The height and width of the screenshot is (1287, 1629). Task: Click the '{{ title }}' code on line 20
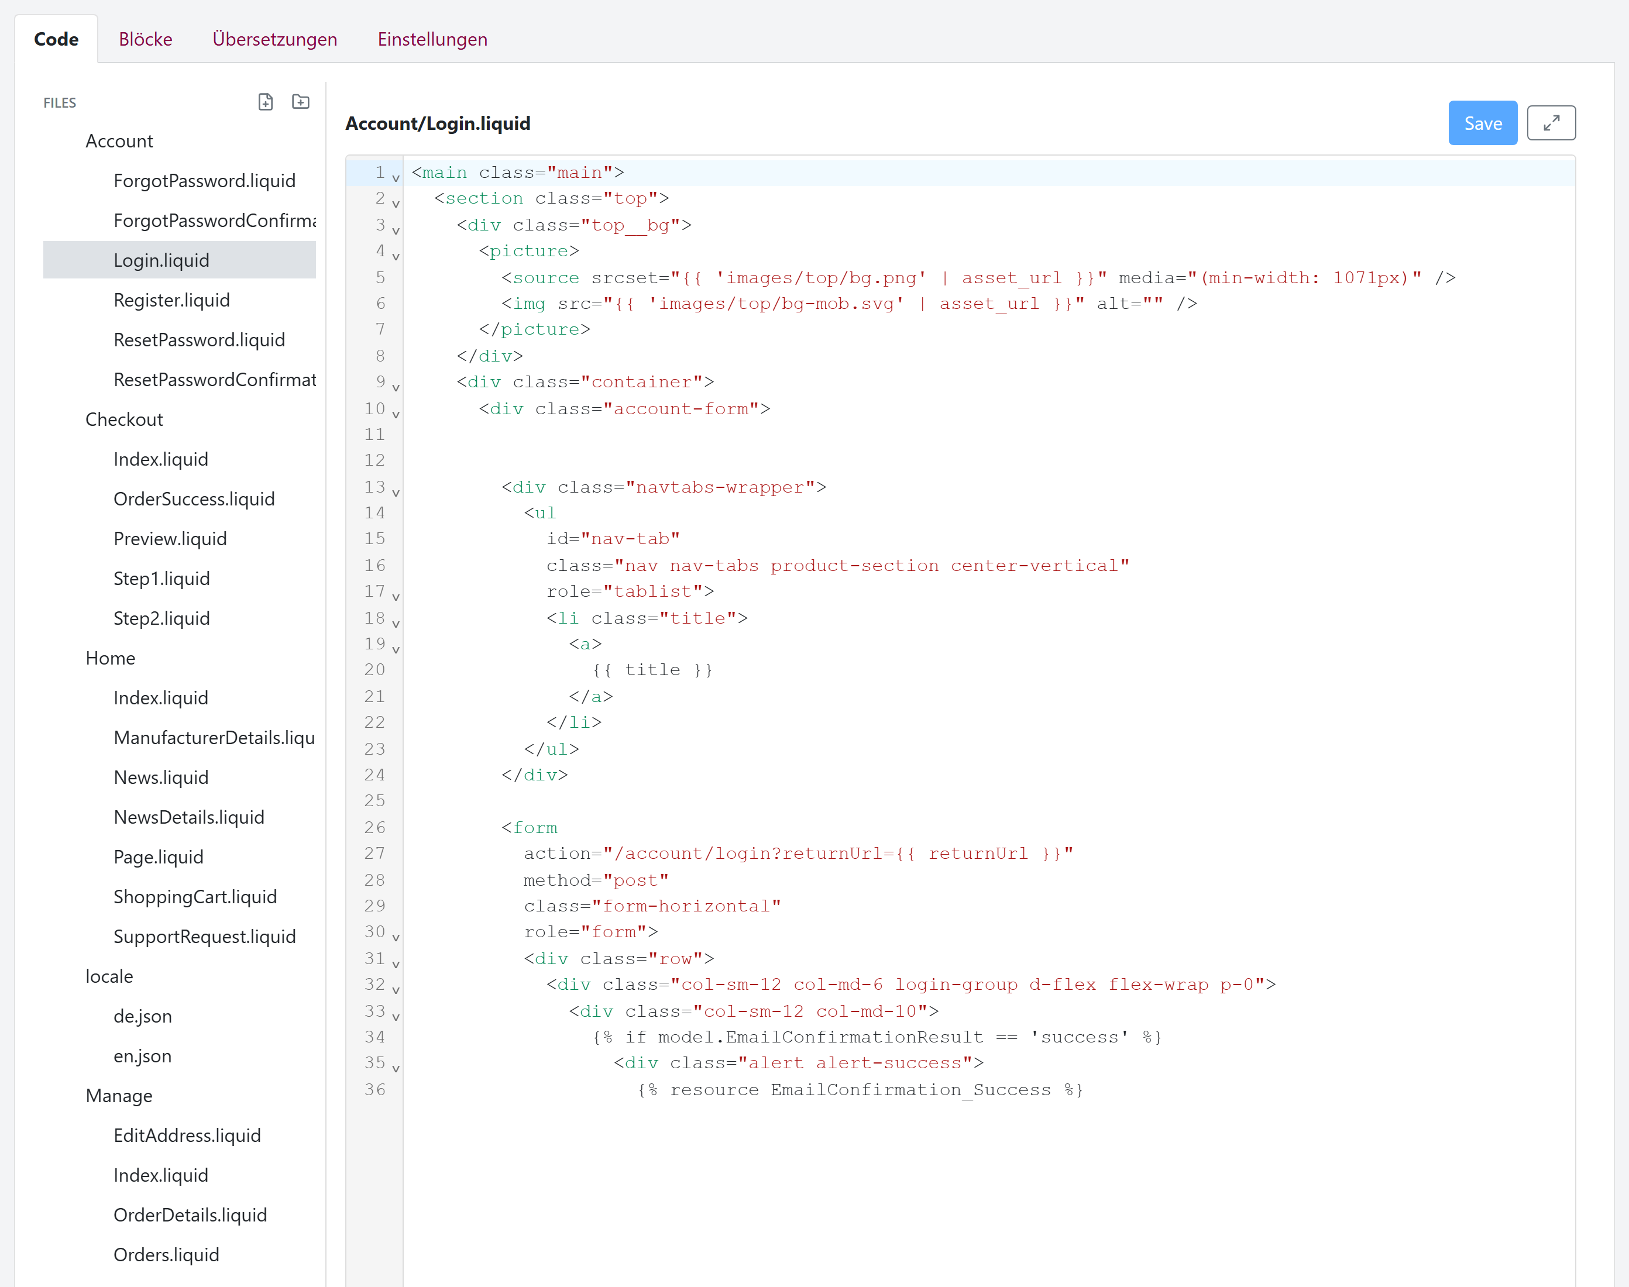(x=652, y=670)
